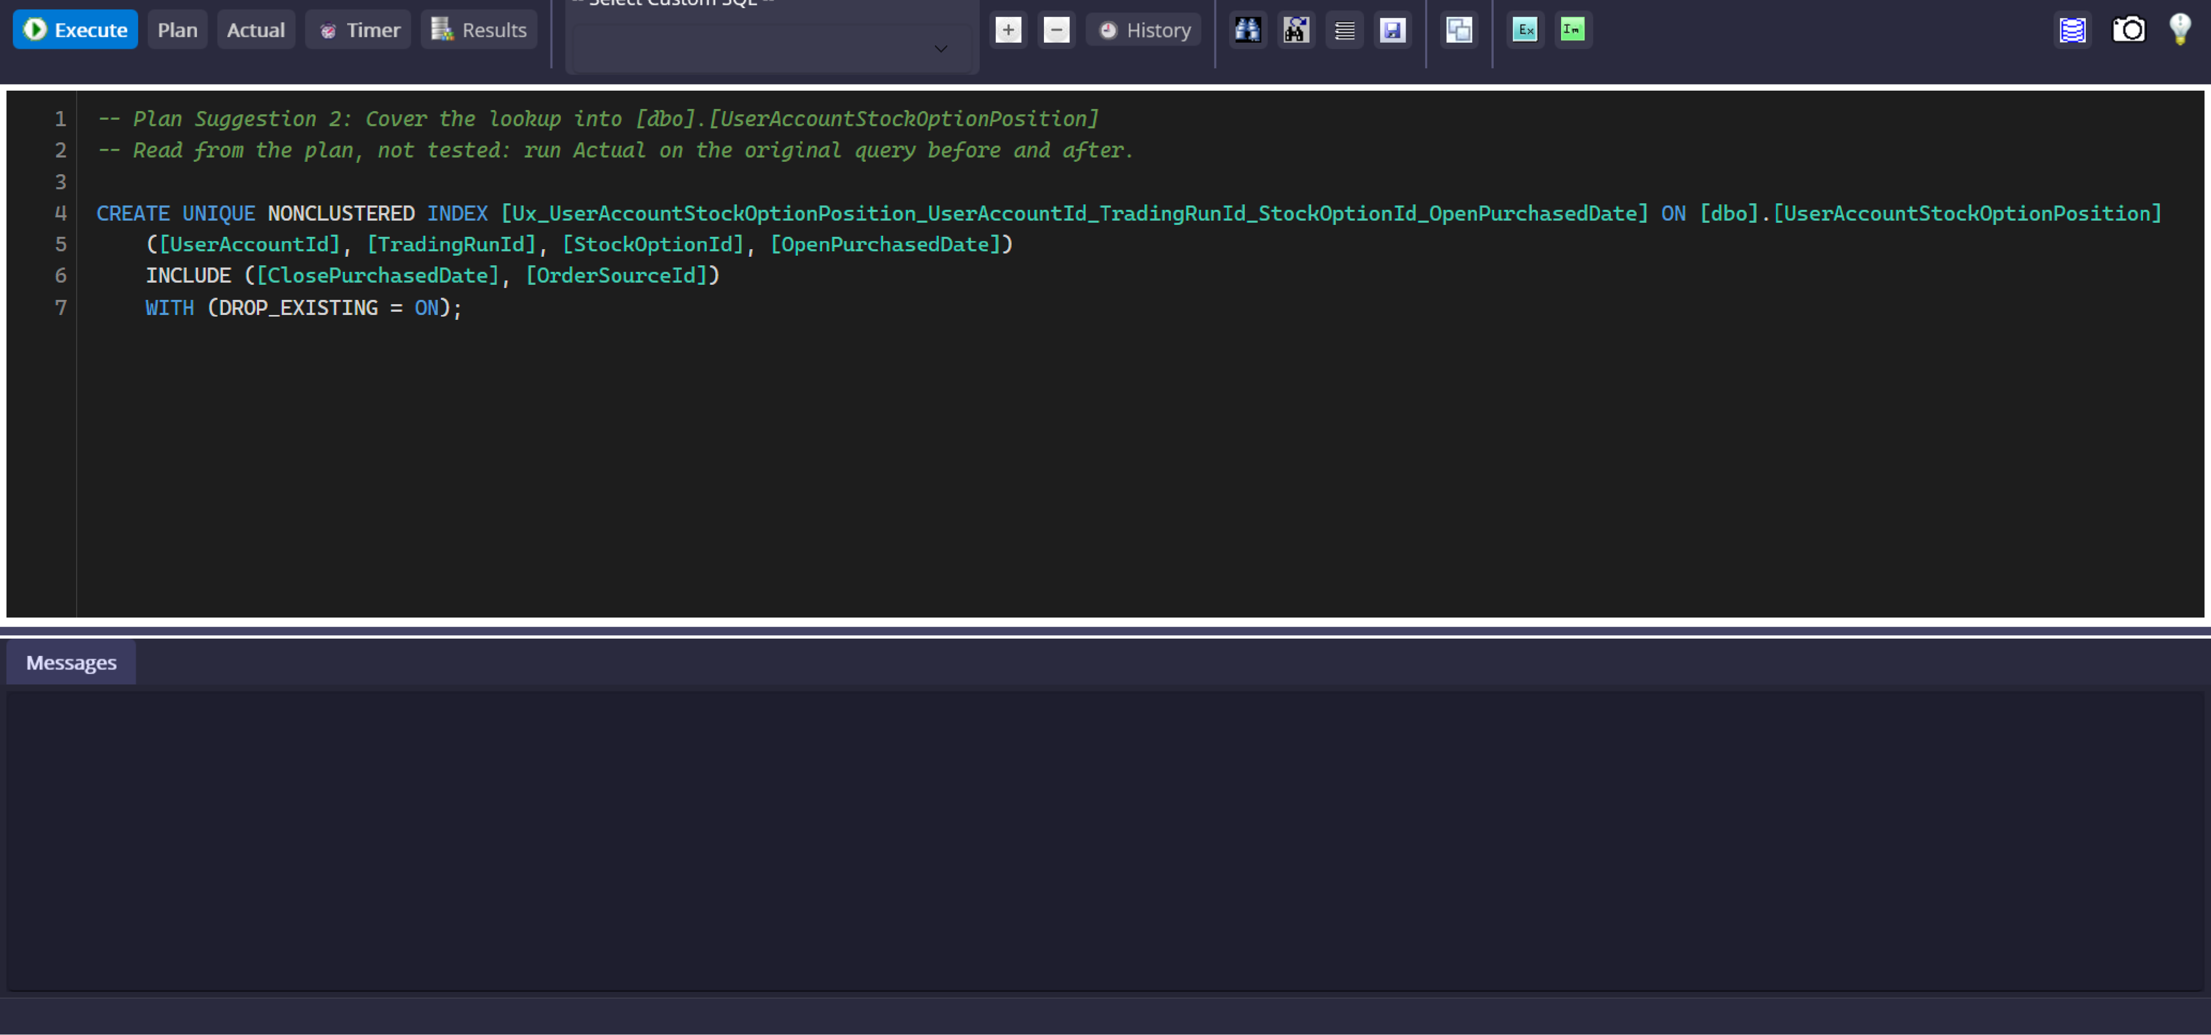Click the Plan Suggestion 2 comment line

pyautogui.click(x=598, y=118)
